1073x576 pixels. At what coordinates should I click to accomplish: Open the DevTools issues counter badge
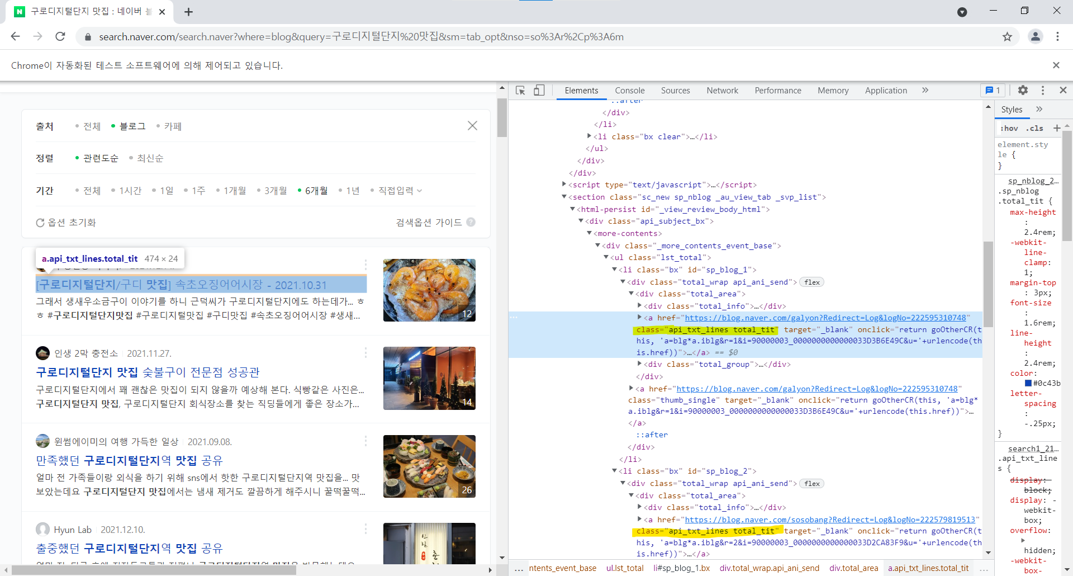pyautogui.click(x=993, y=91)
